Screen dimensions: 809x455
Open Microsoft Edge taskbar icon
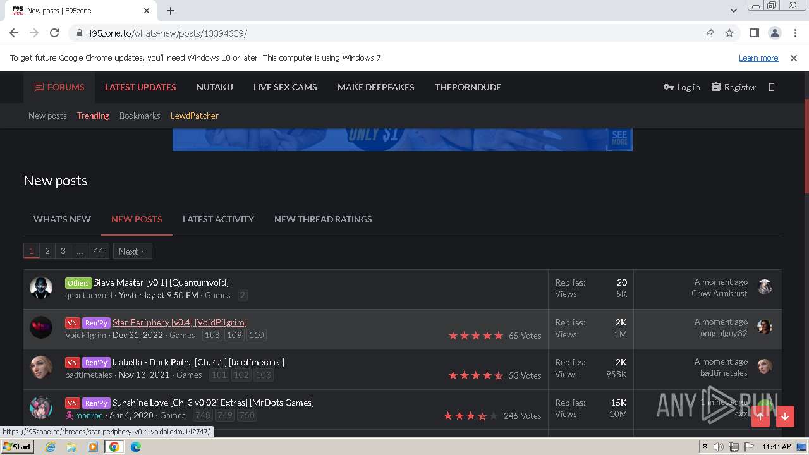click(x=136, y=447)
